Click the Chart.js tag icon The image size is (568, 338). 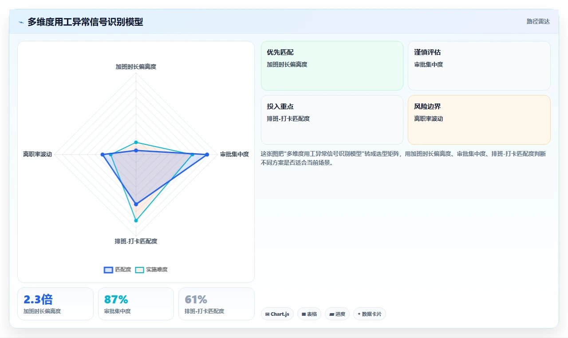tap(268, 314)
